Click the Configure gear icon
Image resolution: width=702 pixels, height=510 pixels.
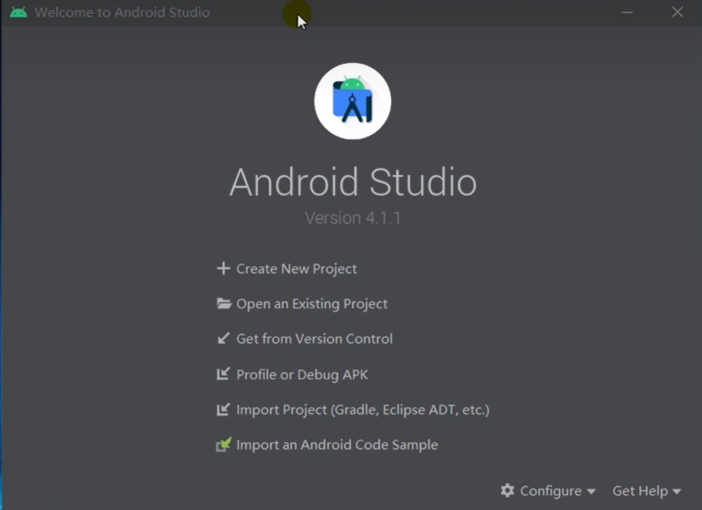point(507,491)
